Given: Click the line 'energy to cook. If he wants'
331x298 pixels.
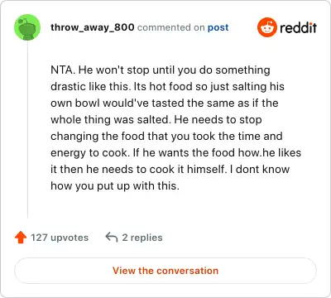Looking at the screenshot, I should (x=175, y=153).
